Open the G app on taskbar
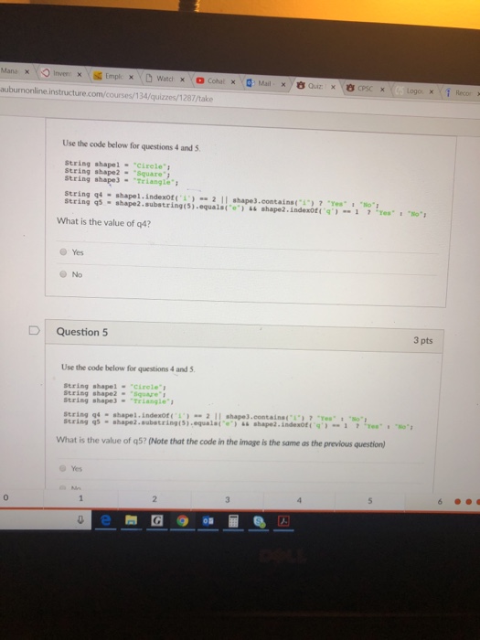 [x=156, y=521]
